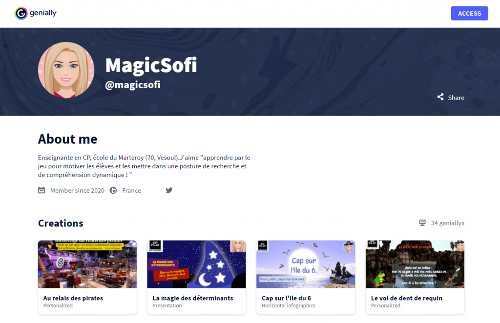Click the Horizontal infographics type label
Image resolution: width=500 pixels, height=323 pixels.
coord(288,305)
